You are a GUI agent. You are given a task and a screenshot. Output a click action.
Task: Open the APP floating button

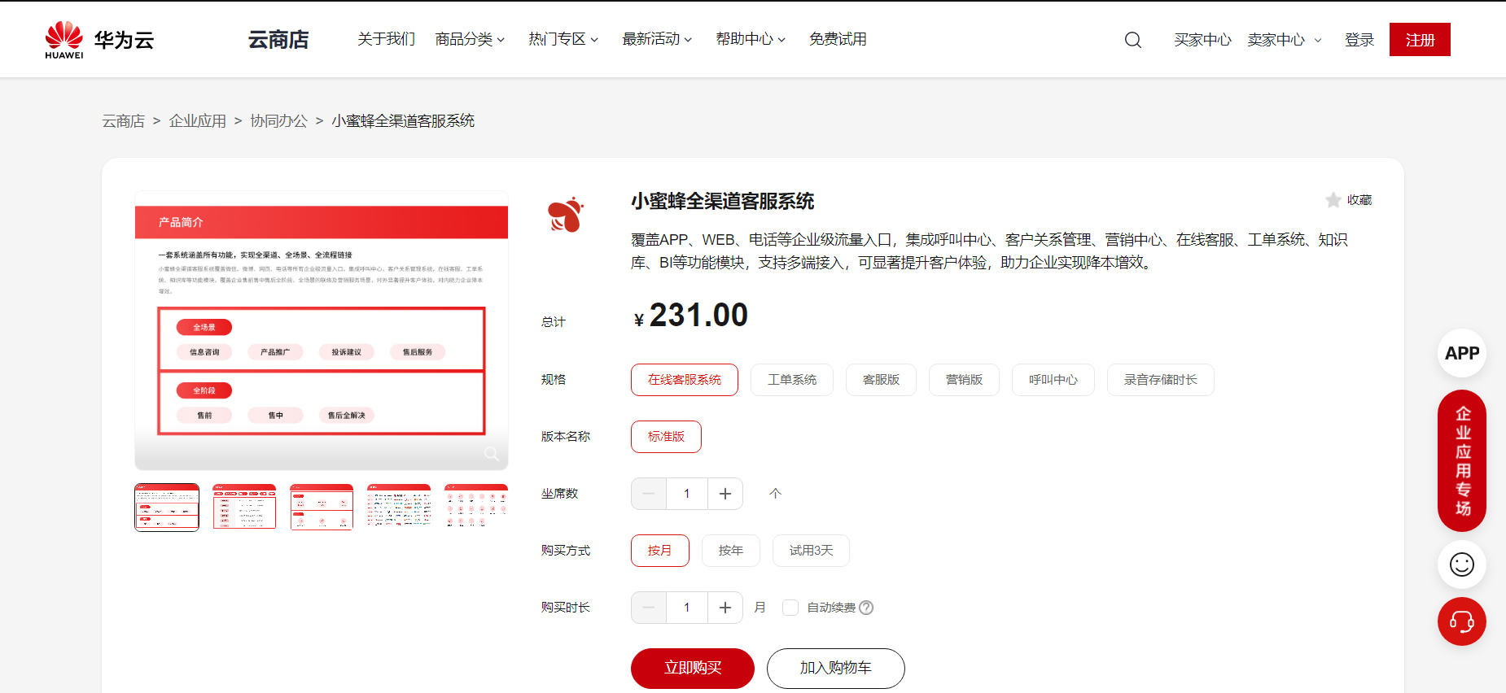(1461, 353)
